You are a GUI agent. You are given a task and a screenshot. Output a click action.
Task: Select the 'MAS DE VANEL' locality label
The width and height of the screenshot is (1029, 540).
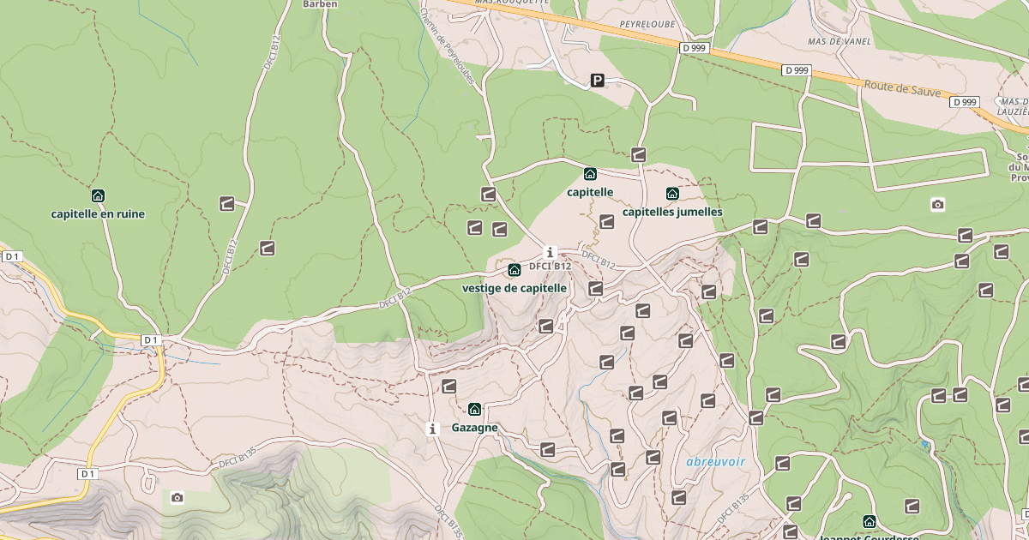point(839,41)
